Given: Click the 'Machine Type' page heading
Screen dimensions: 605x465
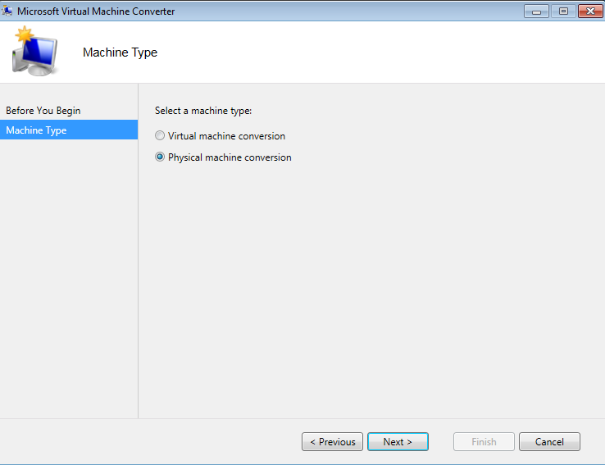Looking at the screenshot, I should click(x=120, y=52).
